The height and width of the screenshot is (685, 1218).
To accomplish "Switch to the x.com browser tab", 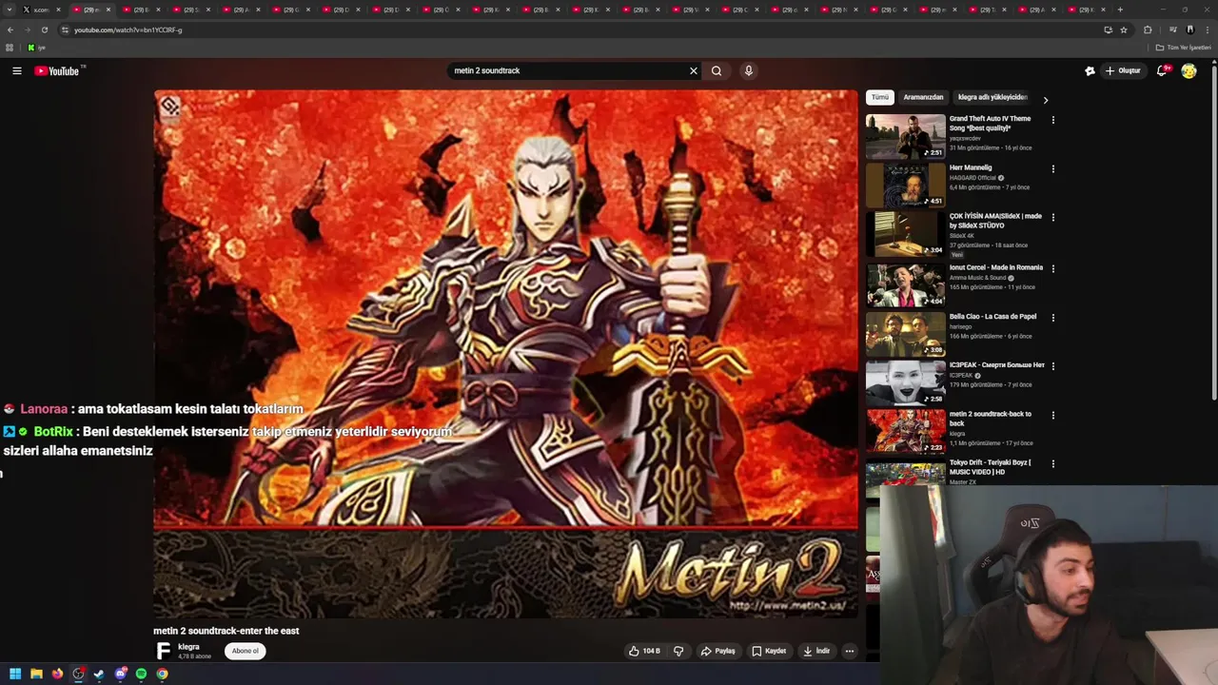I will click(41, 10).
